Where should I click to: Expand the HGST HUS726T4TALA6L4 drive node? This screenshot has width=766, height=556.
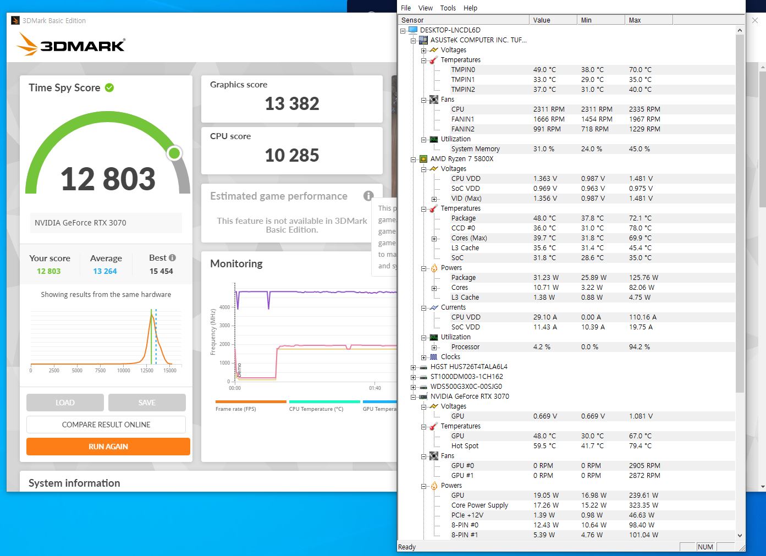point(414,367)
